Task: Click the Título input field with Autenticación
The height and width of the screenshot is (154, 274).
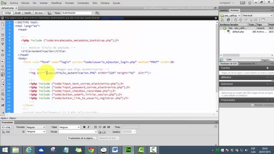Action: click(x=77, y=13)
